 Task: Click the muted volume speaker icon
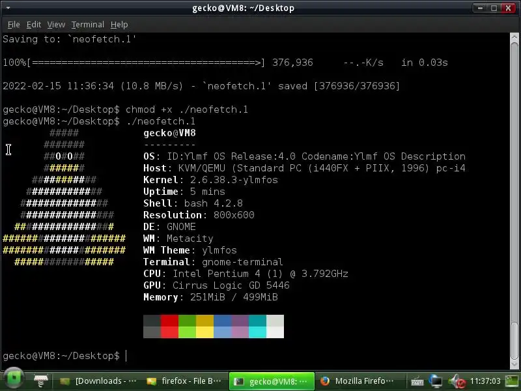[457, 381]
